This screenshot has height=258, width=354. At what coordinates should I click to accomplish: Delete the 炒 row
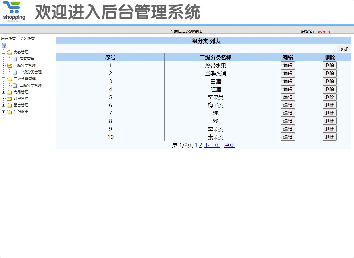click(330, 121)
